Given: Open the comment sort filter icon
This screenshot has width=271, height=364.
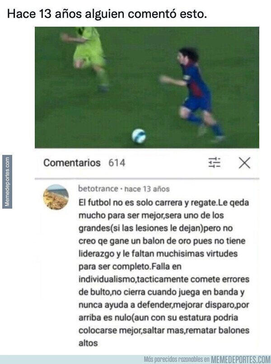Looking at the screenshot, I should pyautogui.click(x=214, y=162).
